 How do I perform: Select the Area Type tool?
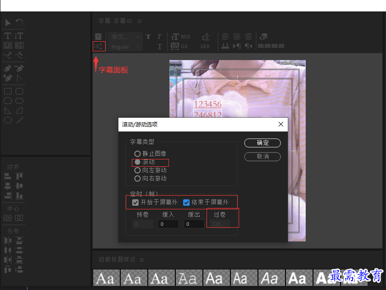(8, 45)
